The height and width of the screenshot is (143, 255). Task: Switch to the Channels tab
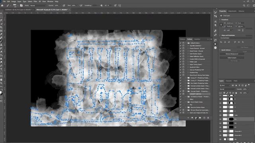pos(228,81)
